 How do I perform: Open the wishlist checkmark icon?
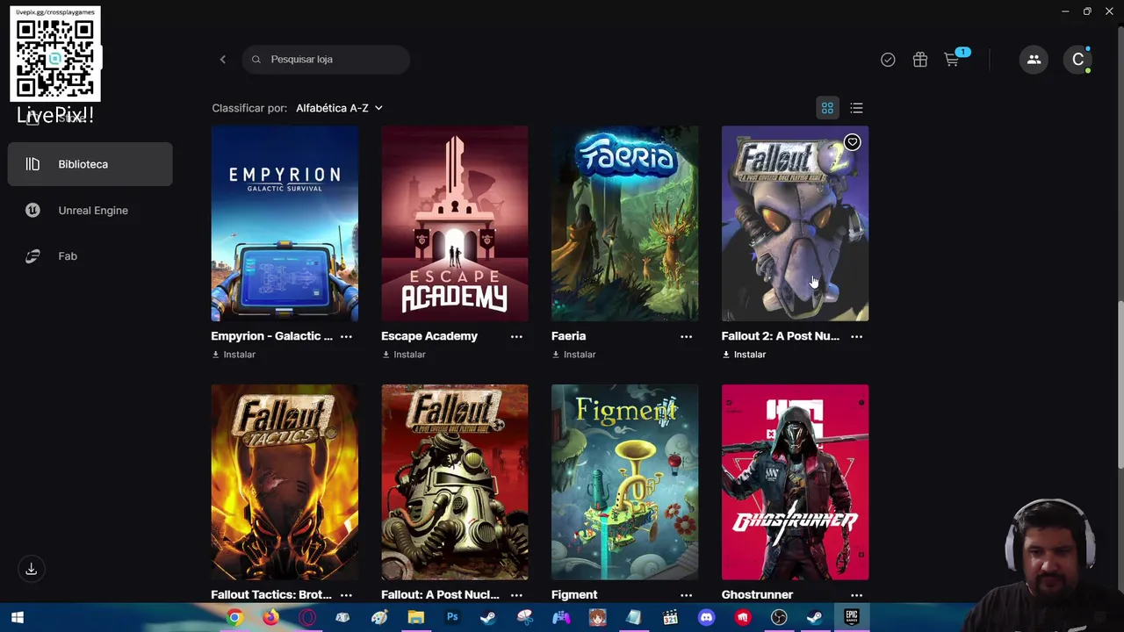[x=888, y=60]
